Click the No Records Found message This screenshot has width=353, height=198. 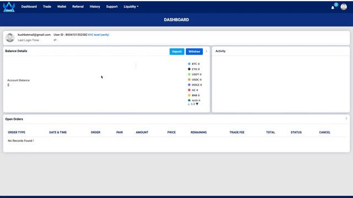21,141
